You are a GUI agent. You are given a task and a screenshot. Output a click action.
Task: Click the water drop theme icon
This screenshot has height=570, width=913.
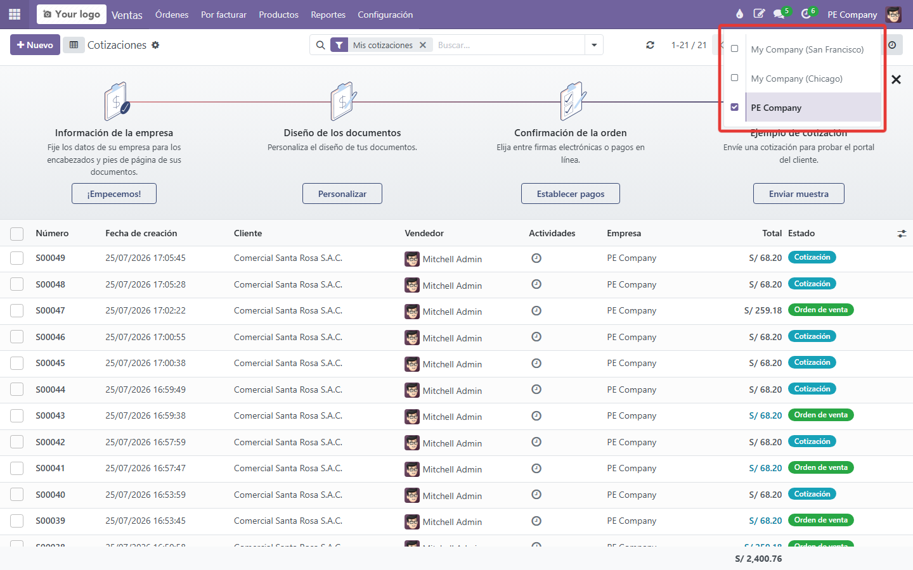click(739, 14)
